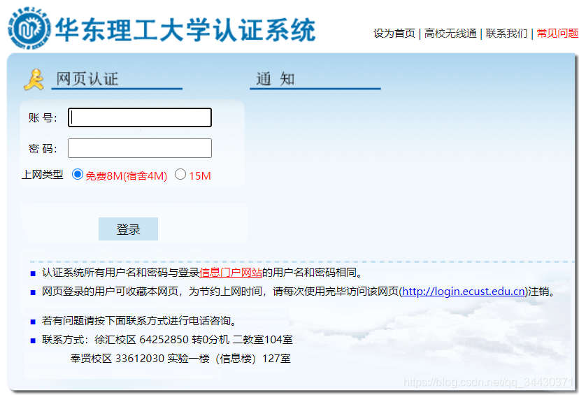Open the 设为首页 link
Screen dimensions: 579x395
click(394, 34)
